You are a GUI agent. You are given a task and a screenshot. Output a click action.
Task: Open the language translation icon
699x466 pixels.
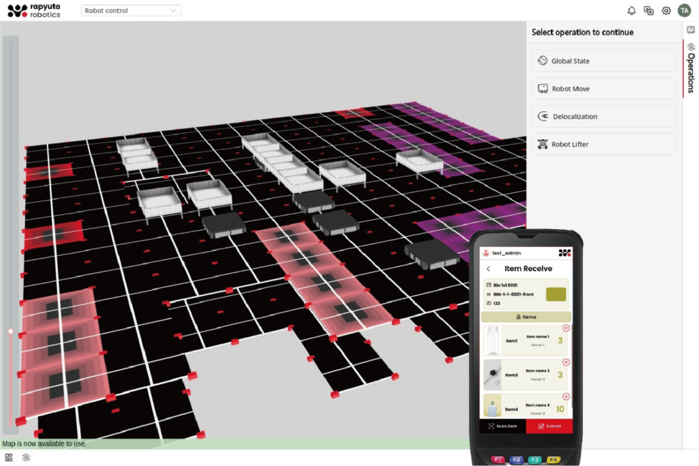click(x=648, y=11)
